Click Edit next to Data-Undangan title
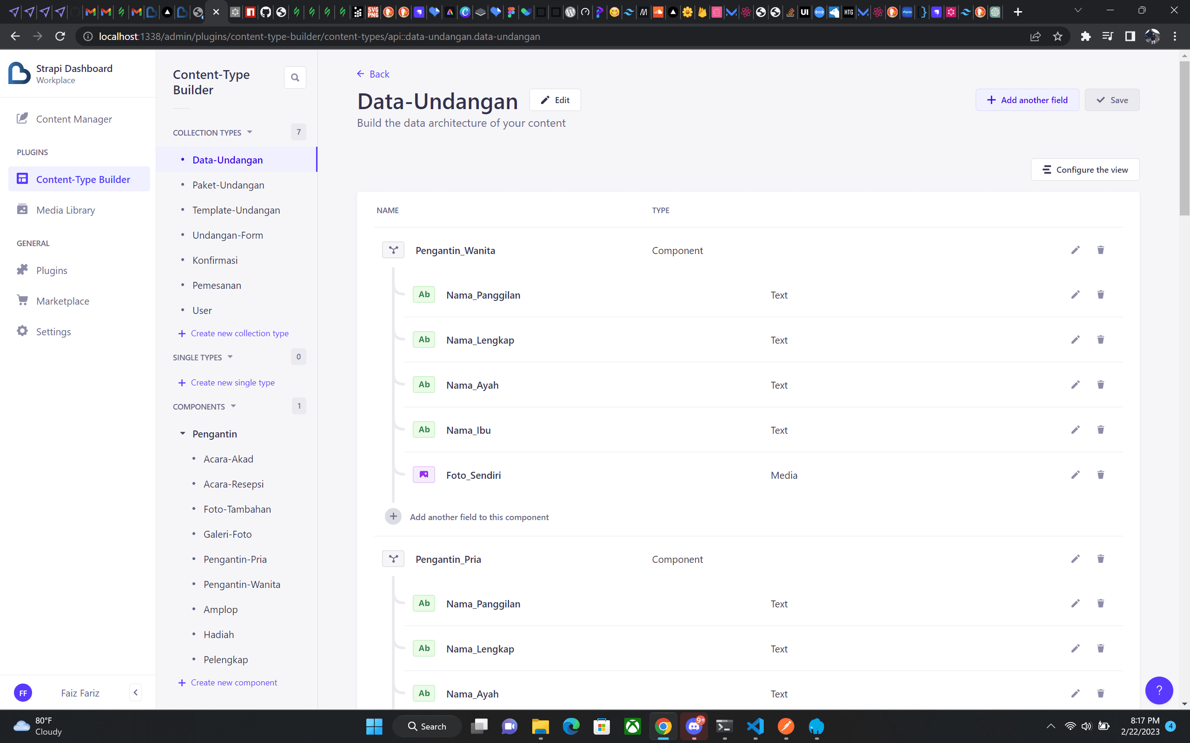 pos(555,100)
